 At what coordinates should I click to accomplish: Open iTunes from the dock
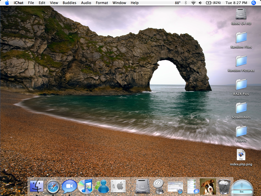pyautogui.click(x=85, y=186)
